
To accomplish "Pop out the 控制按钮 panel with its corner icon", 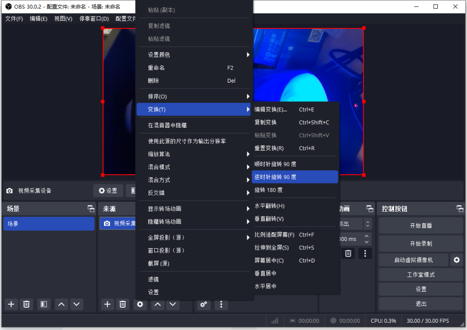I will (x=460, y=209).
